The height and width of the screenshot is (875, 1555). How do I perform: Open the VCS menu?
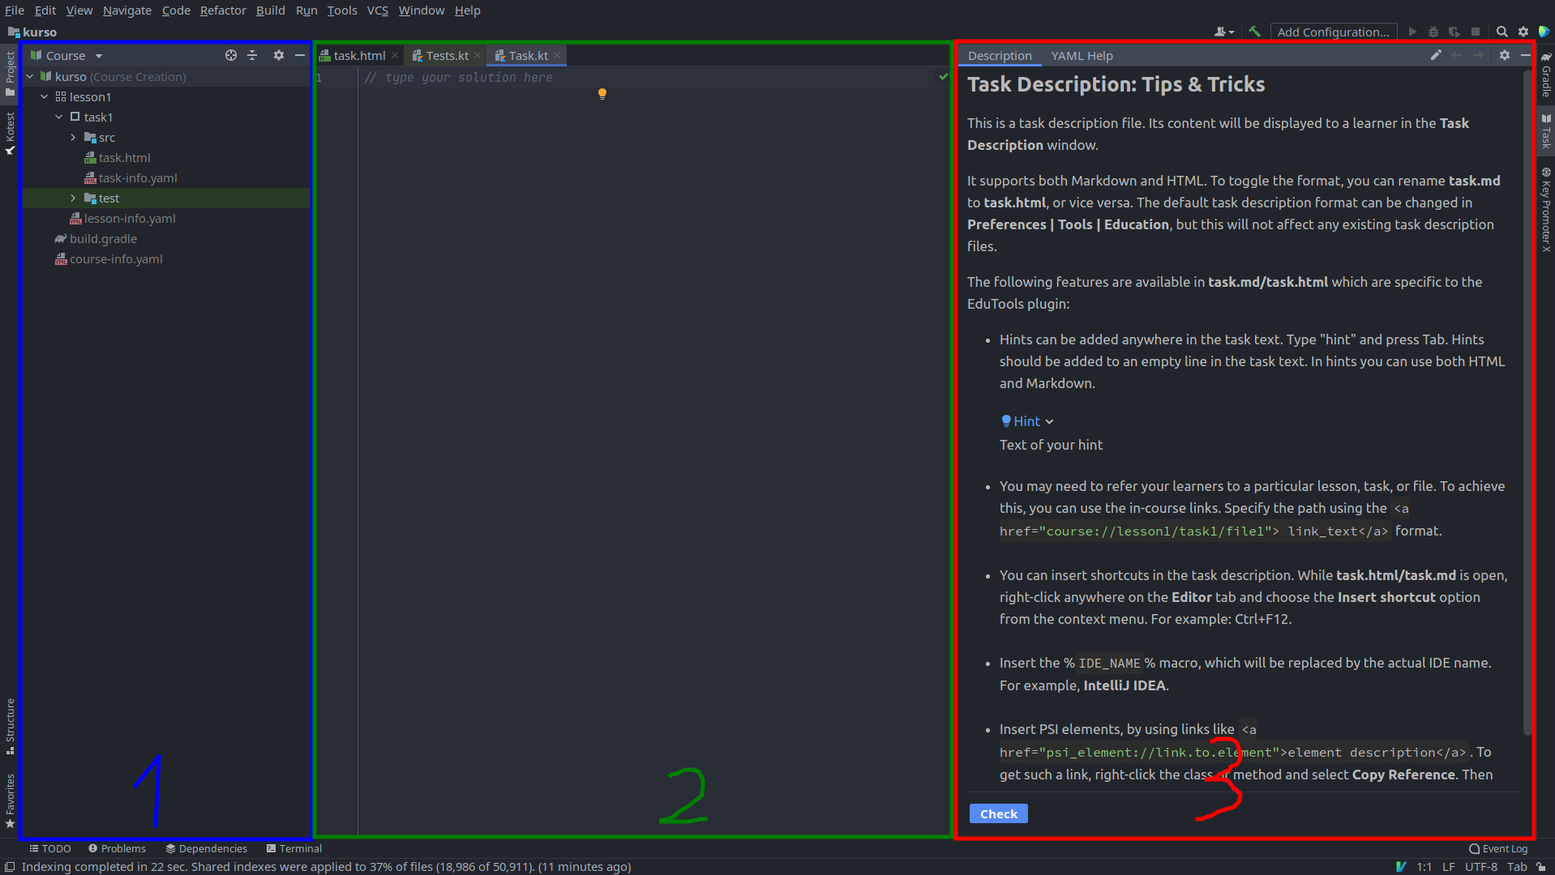[377, 10]
